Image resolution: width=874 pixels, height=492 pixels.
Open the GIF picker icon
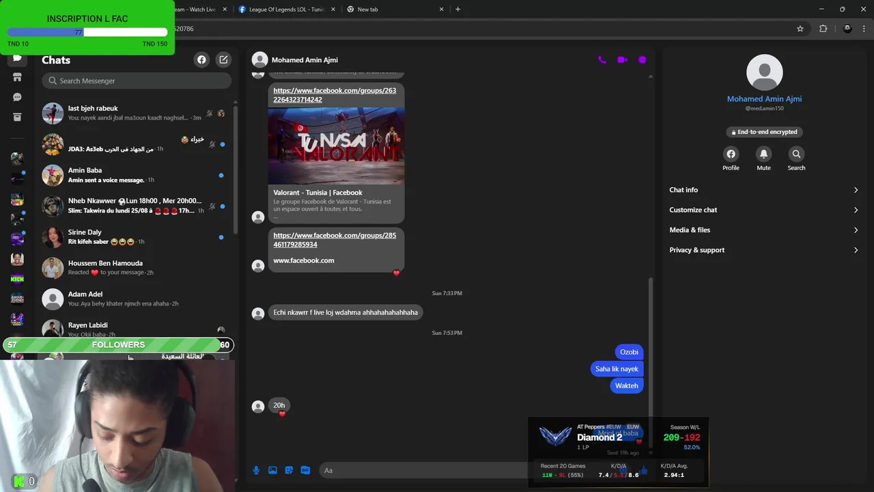(x=305, y=470)
